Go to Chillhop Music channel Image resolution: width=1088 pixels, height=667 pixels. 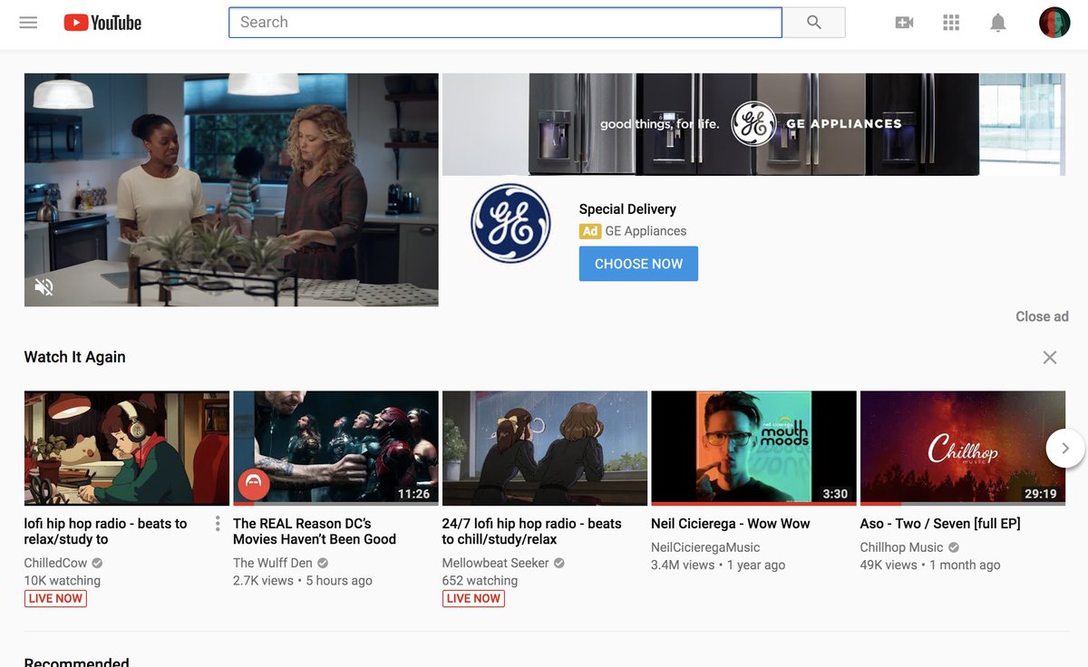point(902,547)
